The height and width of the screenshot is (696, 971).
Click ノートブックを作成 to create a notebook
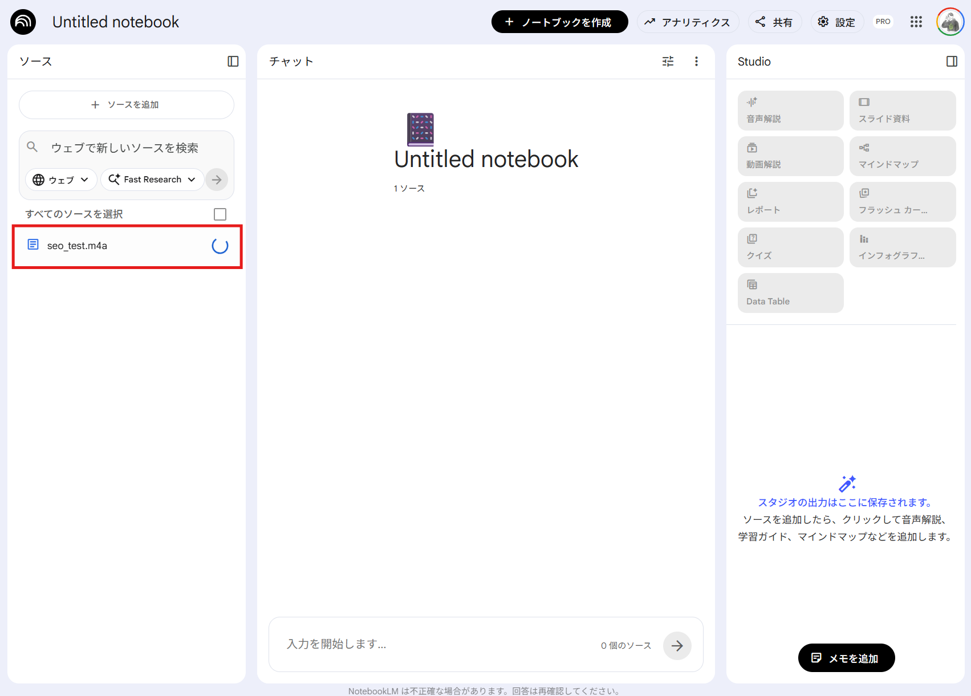point(559,22)
